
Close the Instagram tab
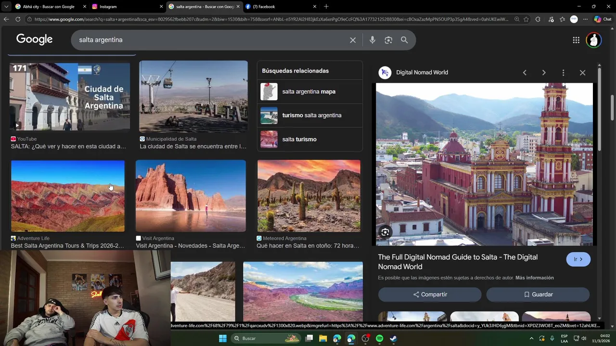tap(161, 7)
